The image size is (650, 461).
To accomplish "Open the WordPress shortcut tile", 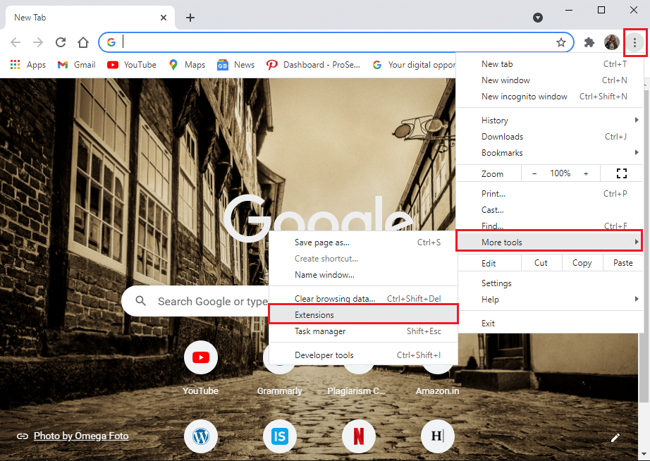I will (x=200, y=436).
